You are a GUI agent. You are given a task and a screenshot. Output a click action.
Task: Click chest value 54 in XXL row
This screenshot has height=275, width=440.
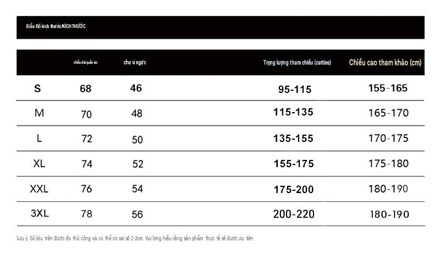[x=137, y=189]
